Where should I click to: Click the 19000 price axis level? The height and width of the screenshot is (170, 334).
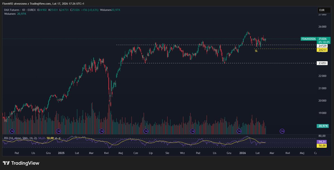coord(322,113)
